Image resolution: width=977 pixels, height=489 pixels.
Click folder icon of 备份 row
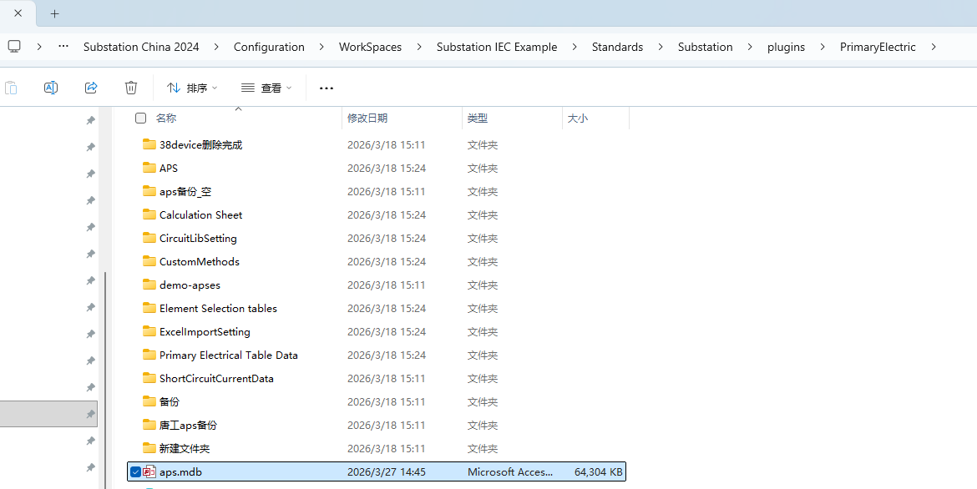149,401
